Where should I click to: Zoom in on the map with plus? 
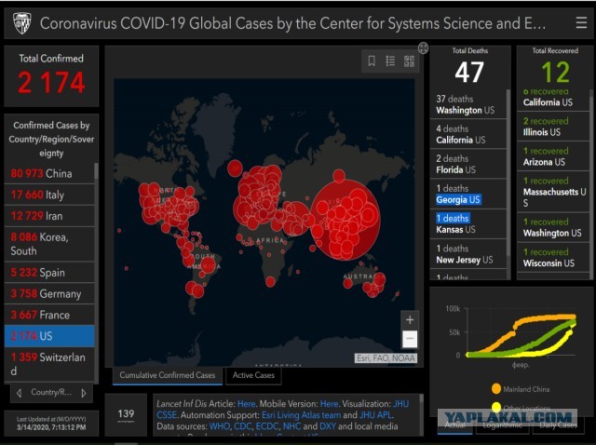(x=410, y=320)
